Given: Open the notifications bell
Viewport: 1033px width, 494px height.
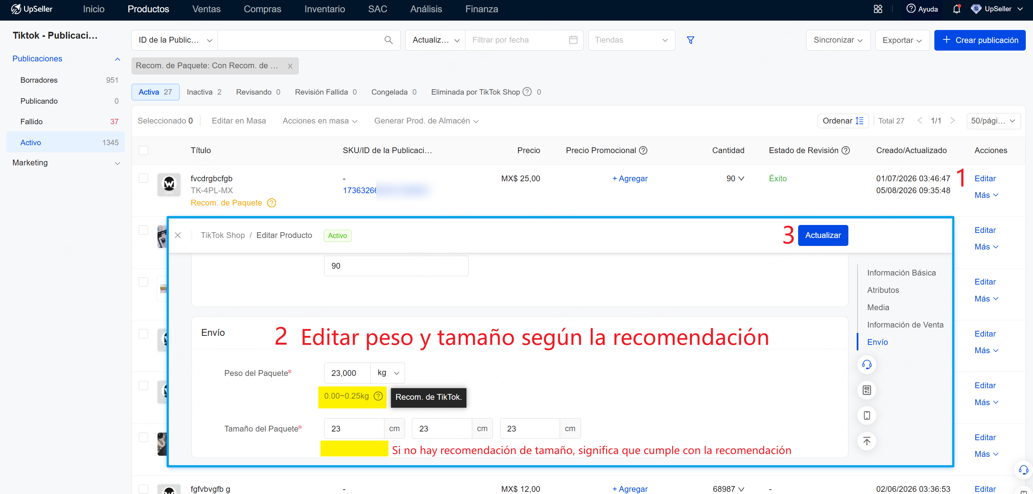Looking at the screenshot, I should (x=956, y=9).
